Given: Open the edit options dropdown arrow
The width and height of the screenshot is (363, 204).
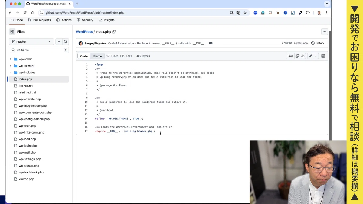Looking at the screenshot, I should (x=316, y=56).
